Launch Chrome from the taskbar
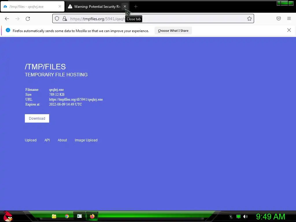 pyautogui.click(x=67, y=216)
